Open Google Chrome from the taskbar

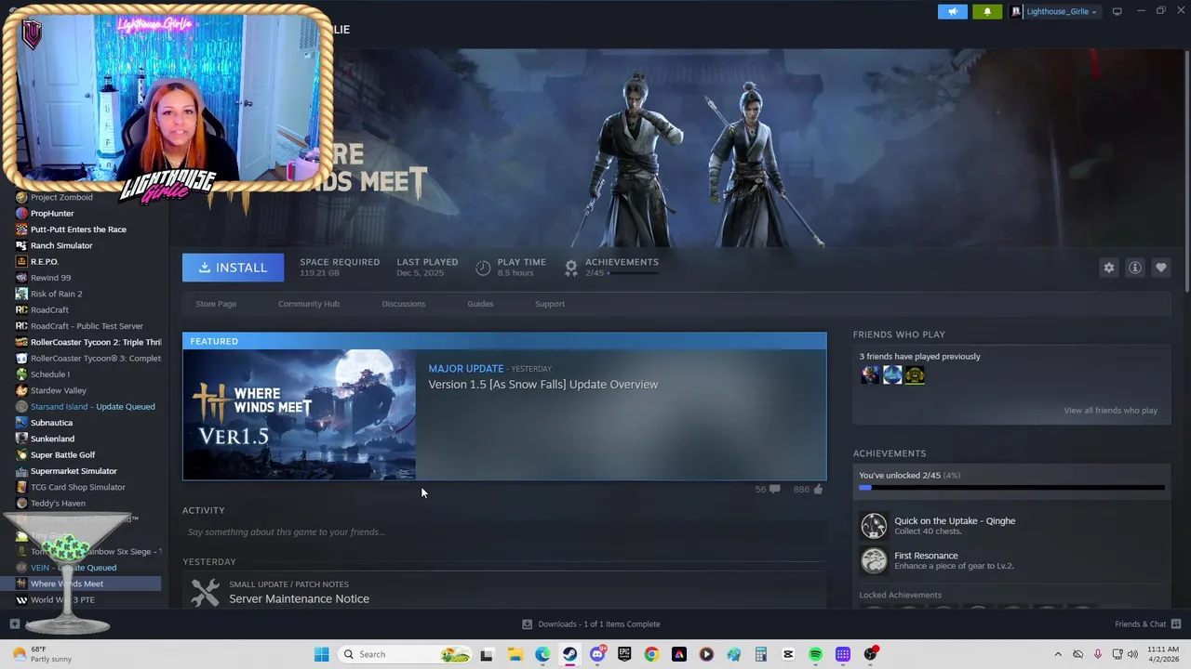(x=651, y=654)
